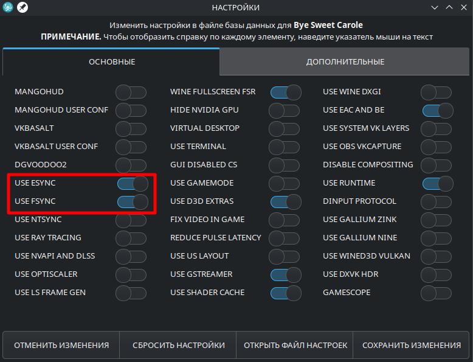Enable the GAMESCOPE toggle
Screen dimensions: 473x362
coord(436,293)
